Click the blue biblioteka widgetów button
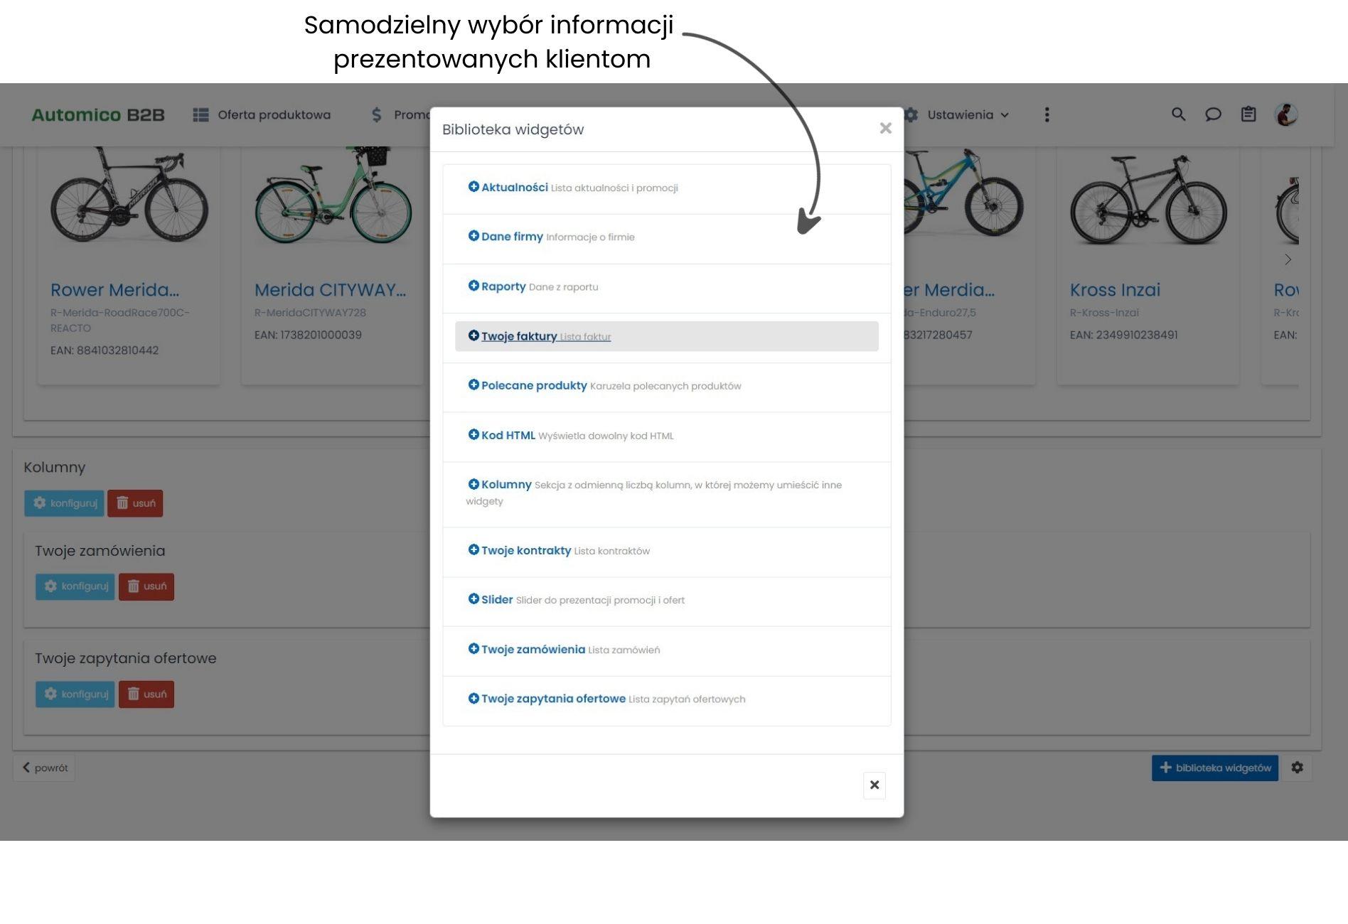The width and height of the screenshot is (1348, 924). tap(1215, 768)
